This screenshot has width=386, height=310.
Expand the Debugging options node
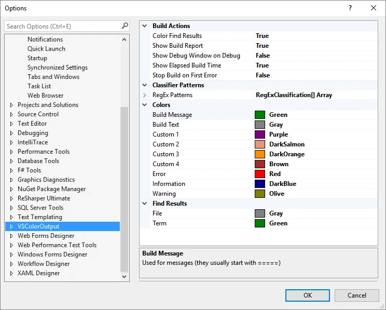pyautogui.click(x=11, y=133)
